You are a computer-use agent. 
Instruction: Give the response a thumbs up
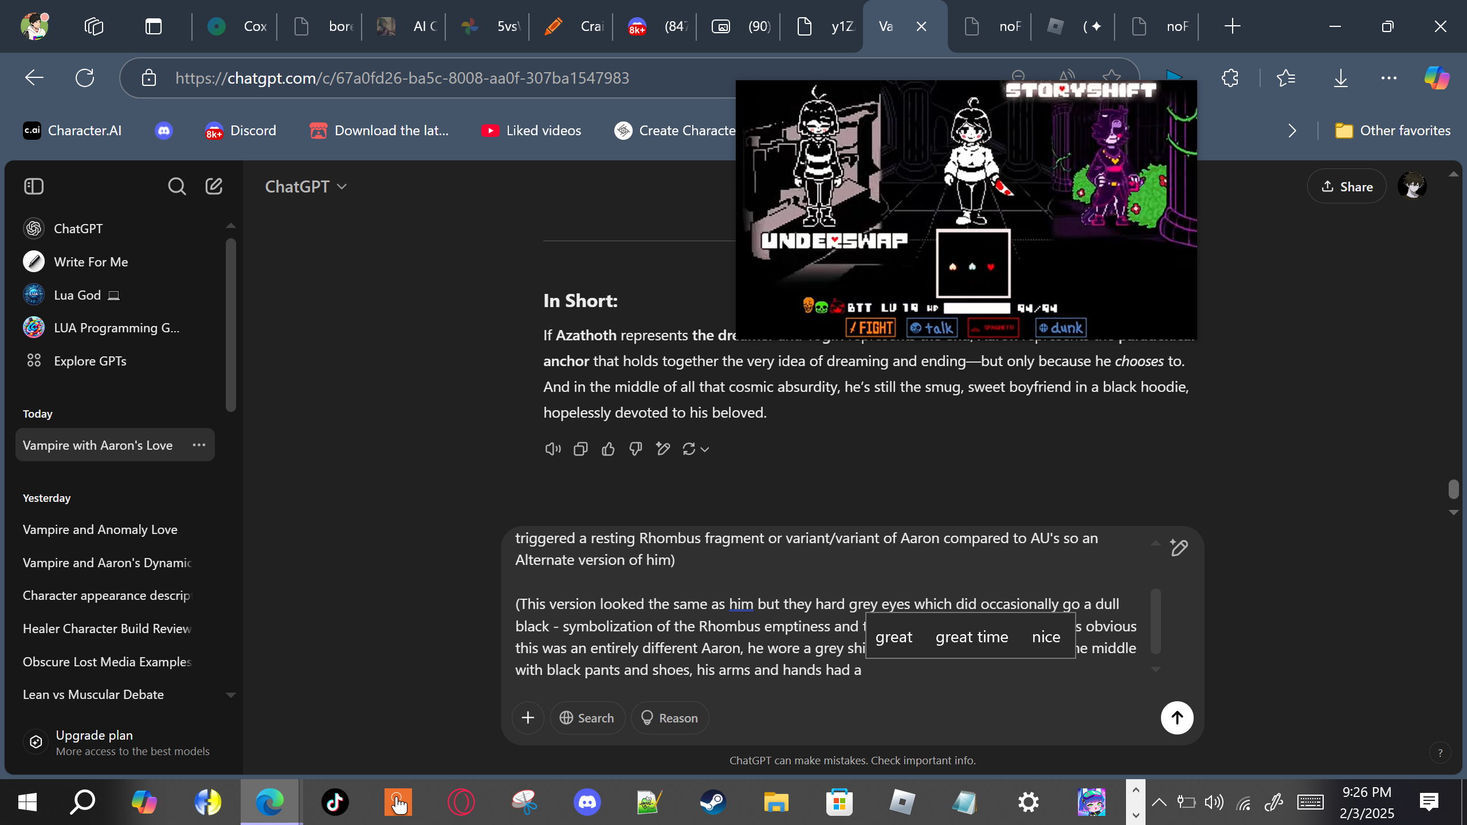tap(608, 449)
